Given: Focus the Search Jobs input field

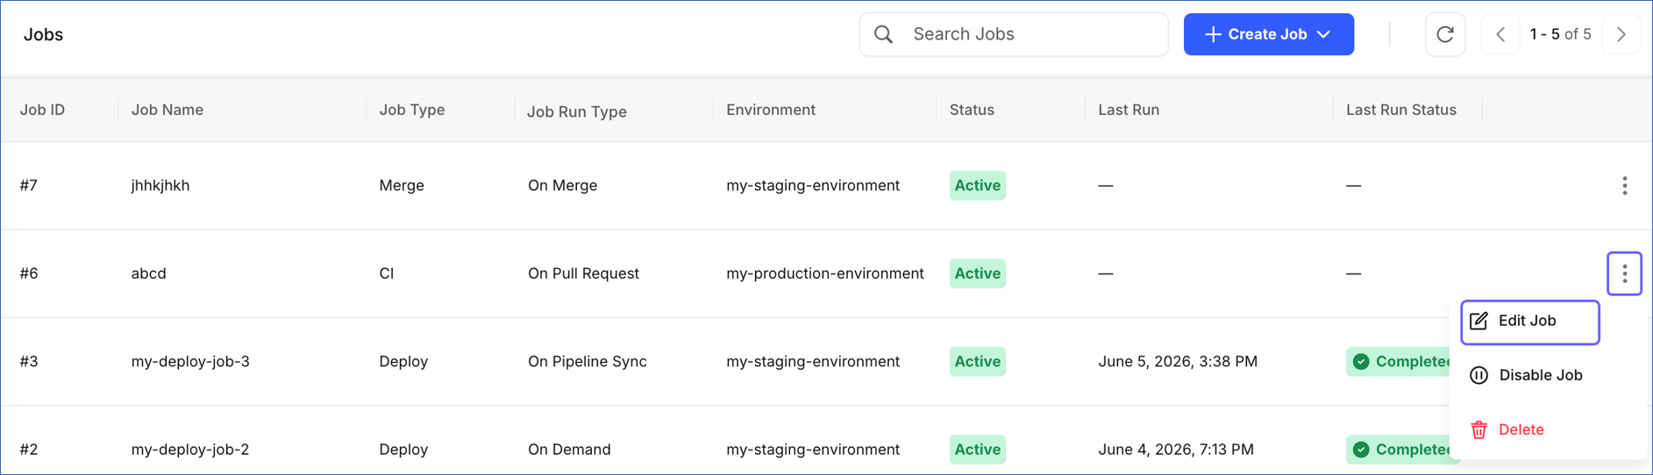Looking at the screenshot, I should coord(1014,34).
